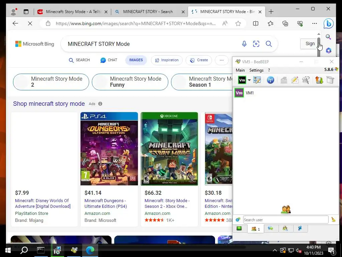Click the write message pencil envelope icon
This screenshot has width=342, height=257.
[295, 80]
